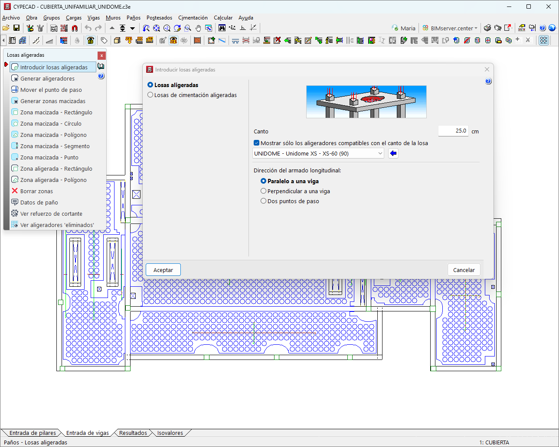Click the printer icon in toolbar
The image size is (559, 447).
pos(487,28)
